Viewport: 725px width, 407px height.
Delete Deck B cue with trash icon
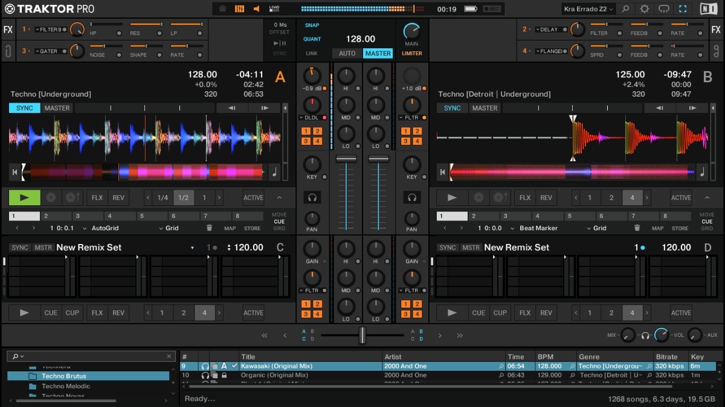[637, 228]
